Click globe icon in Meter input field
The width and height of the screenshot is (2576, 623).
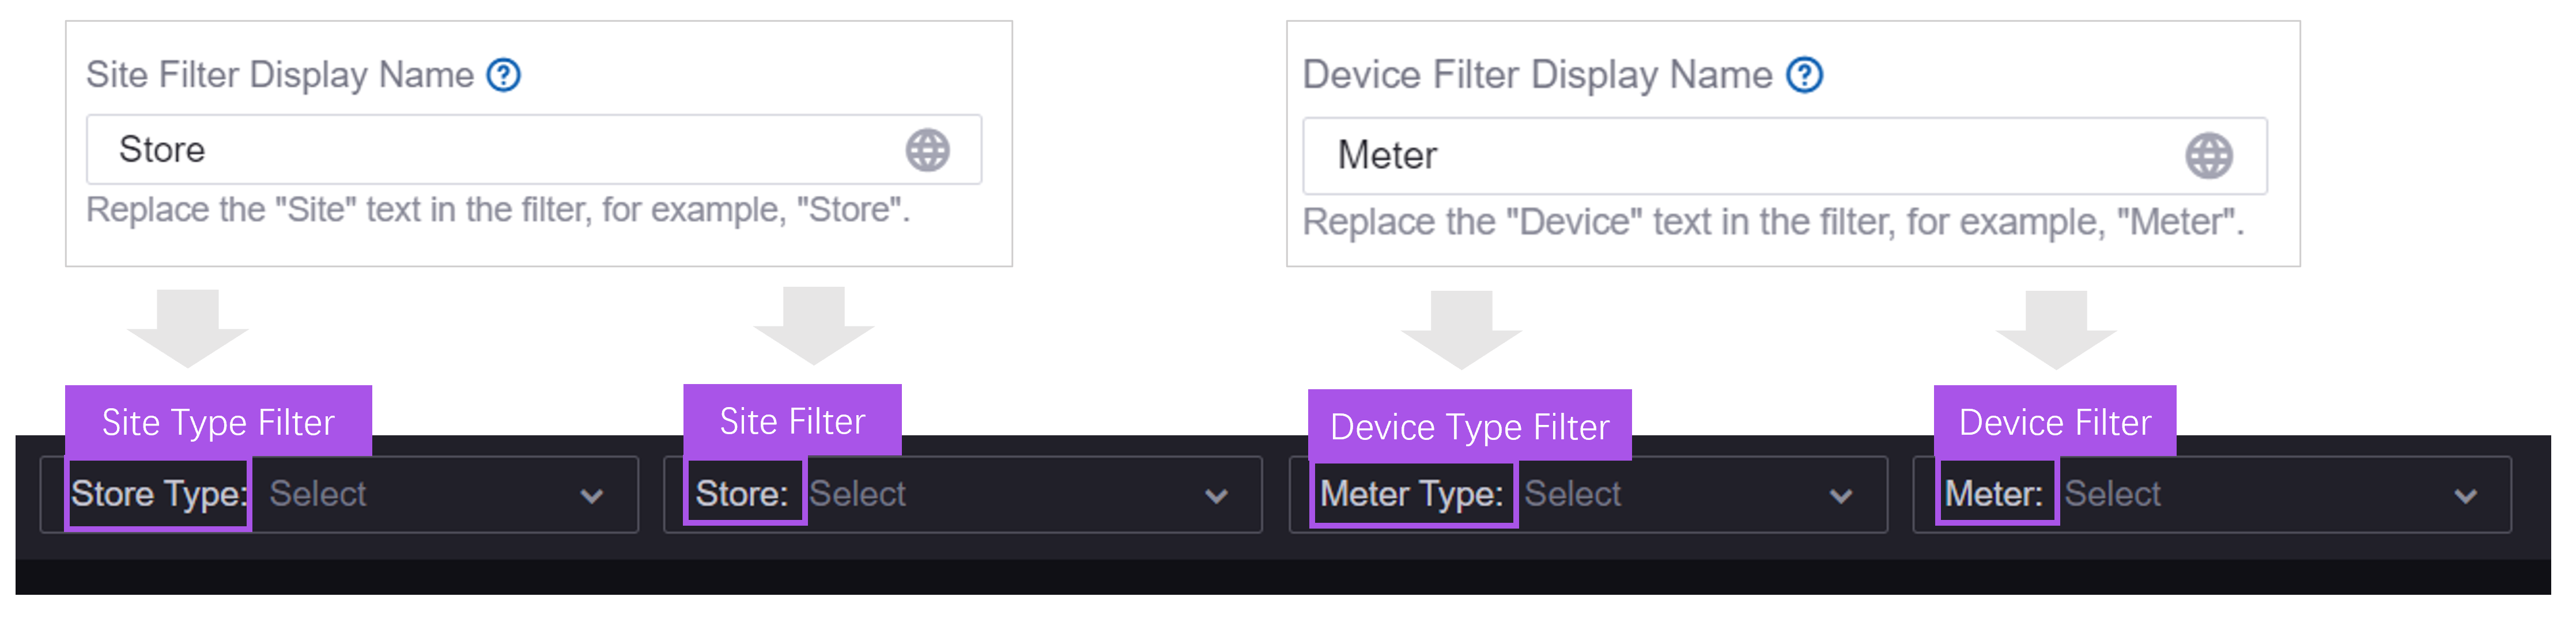[2208, 155]
